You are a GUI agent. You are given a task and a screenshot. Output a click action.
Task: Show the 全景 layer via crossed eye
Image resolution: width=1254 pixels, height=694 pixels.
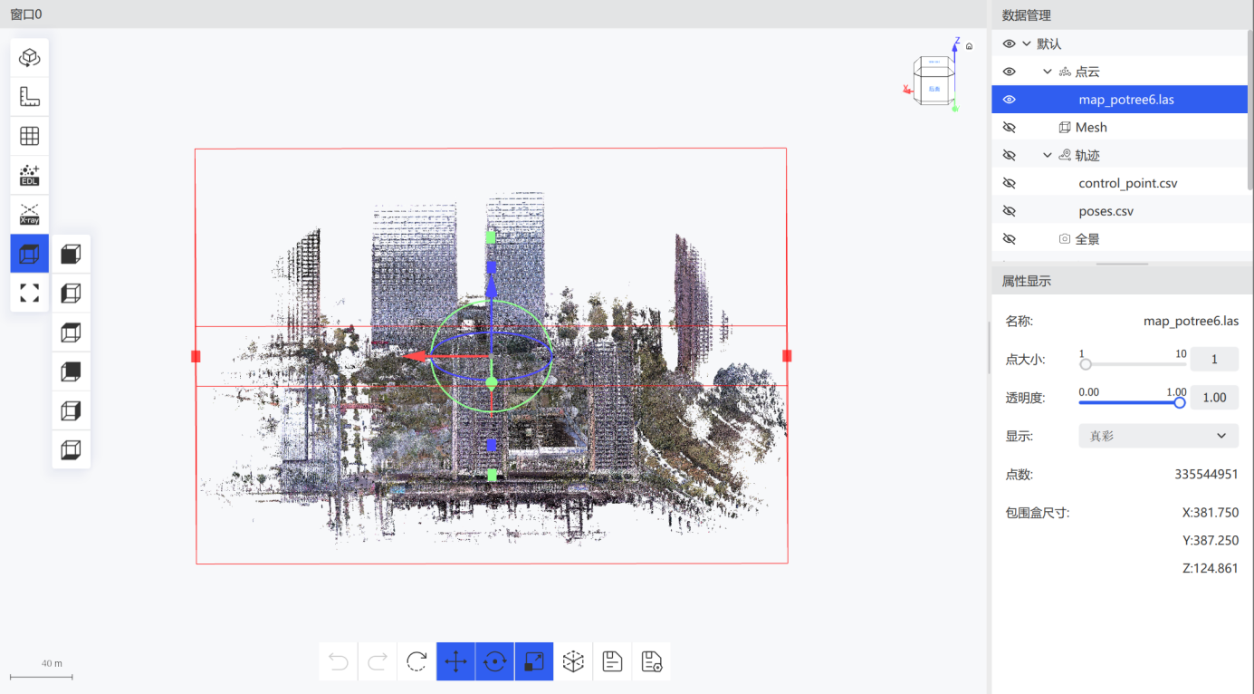pos(1010,239)
